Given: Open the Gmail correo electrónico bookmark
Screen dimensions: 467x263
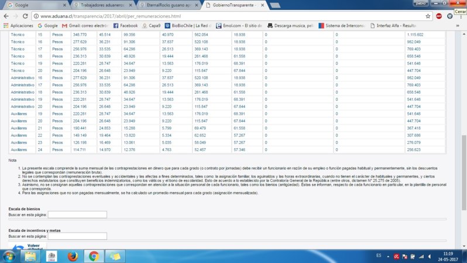Looking at the screenshot, I should tap(85, 26).
